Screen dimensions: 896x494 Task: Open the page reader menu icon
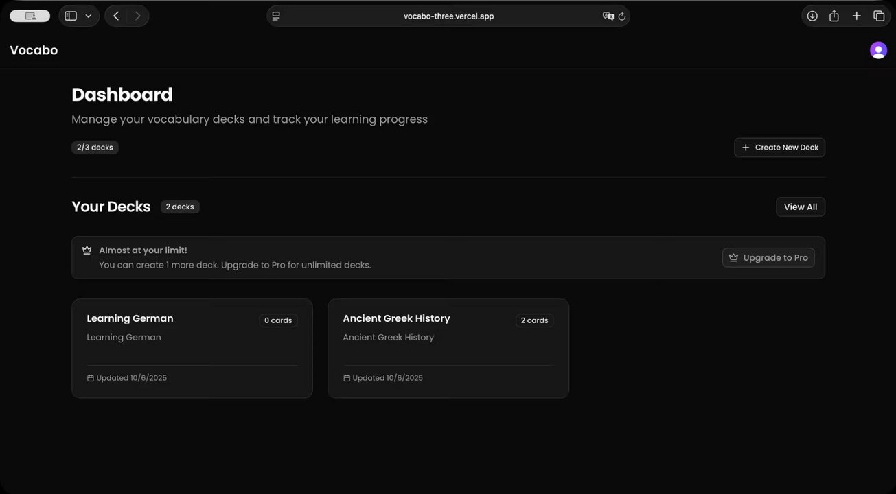276,16
